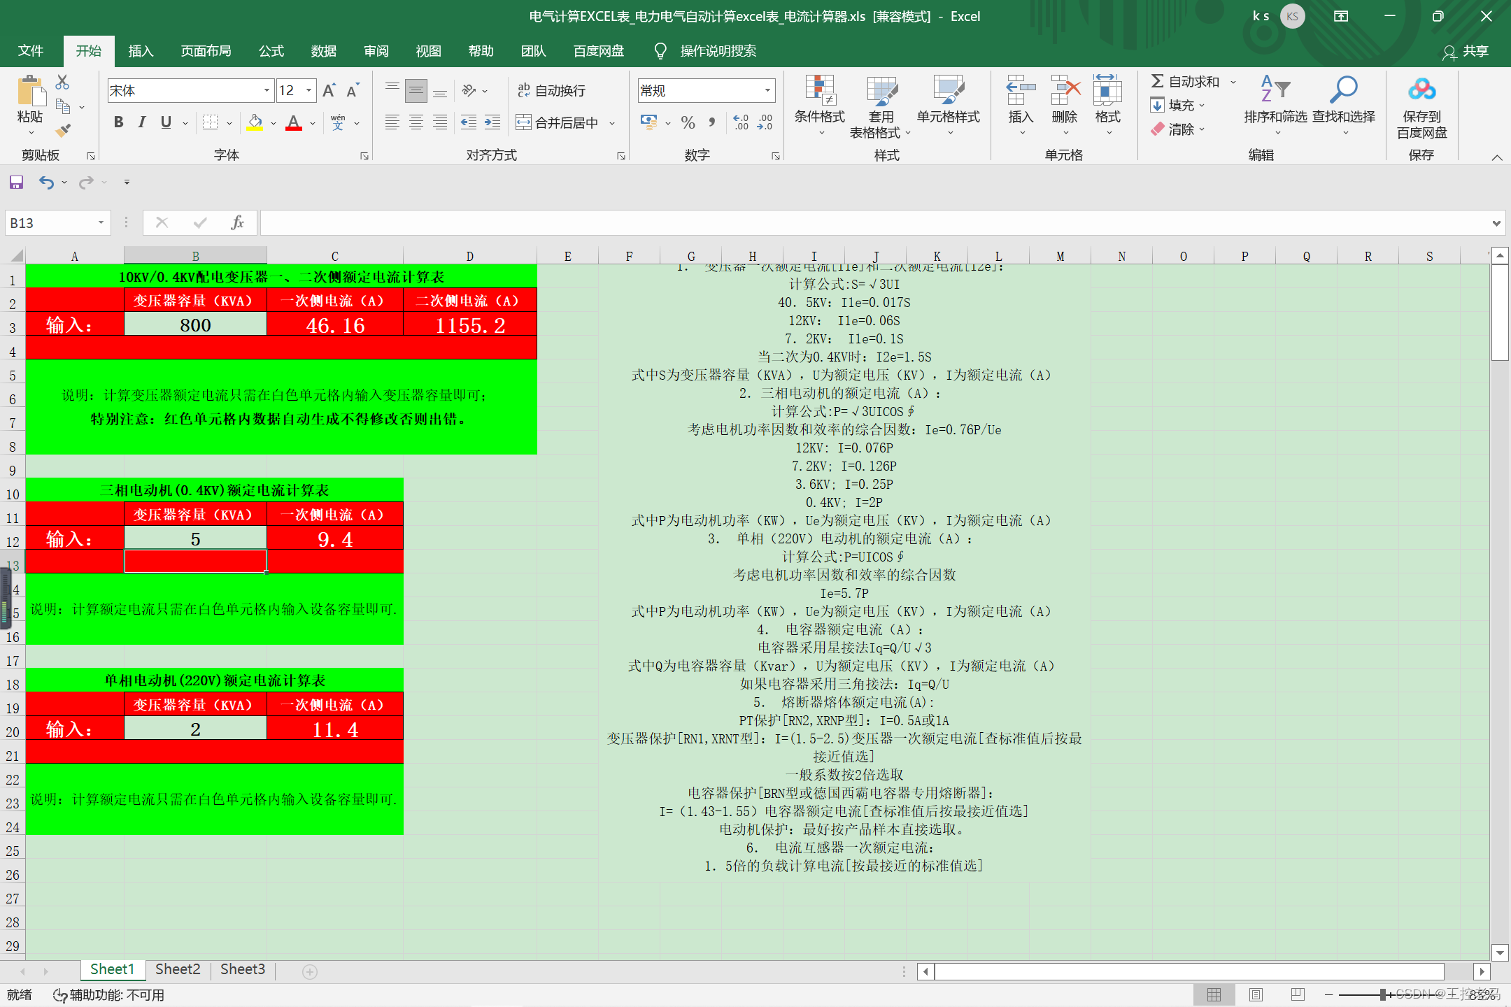The image size is (1511, 1007).
Task: Increase font size with the larger A
Action: pyautogui.click(x=329, y=90)
